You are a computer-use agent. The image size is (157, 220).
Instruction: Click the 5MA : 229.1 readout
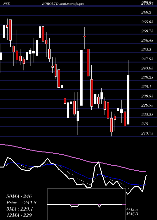[19, 209]
